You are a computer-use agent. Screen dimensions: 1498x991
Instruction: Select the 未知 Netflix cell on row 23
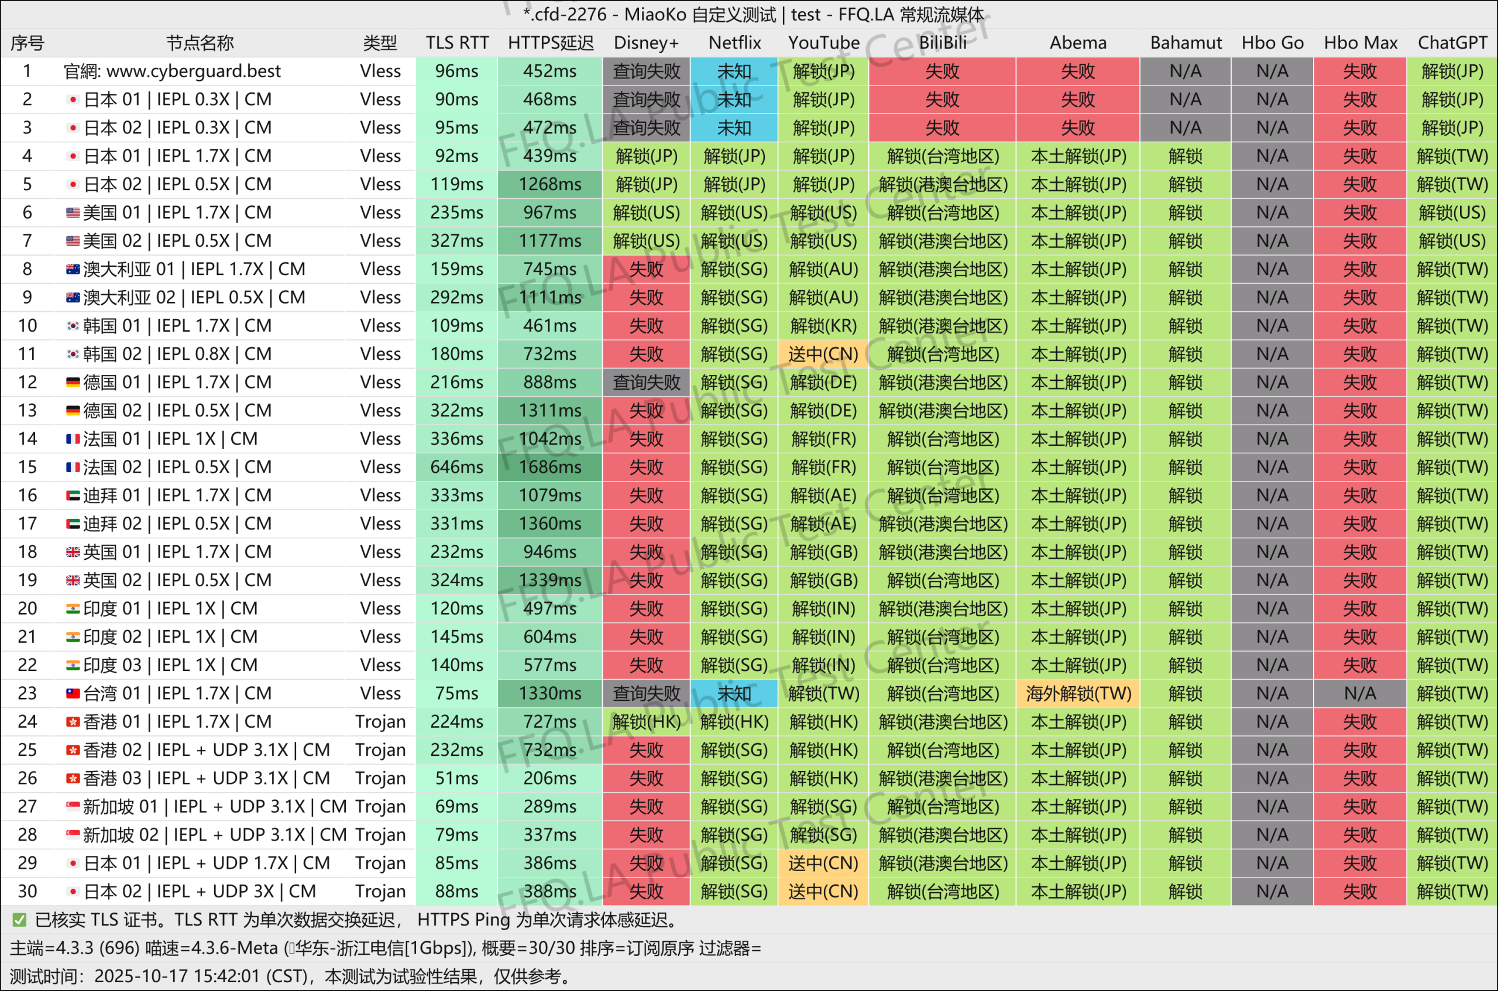pyautogui.click(x=734, y=693)
